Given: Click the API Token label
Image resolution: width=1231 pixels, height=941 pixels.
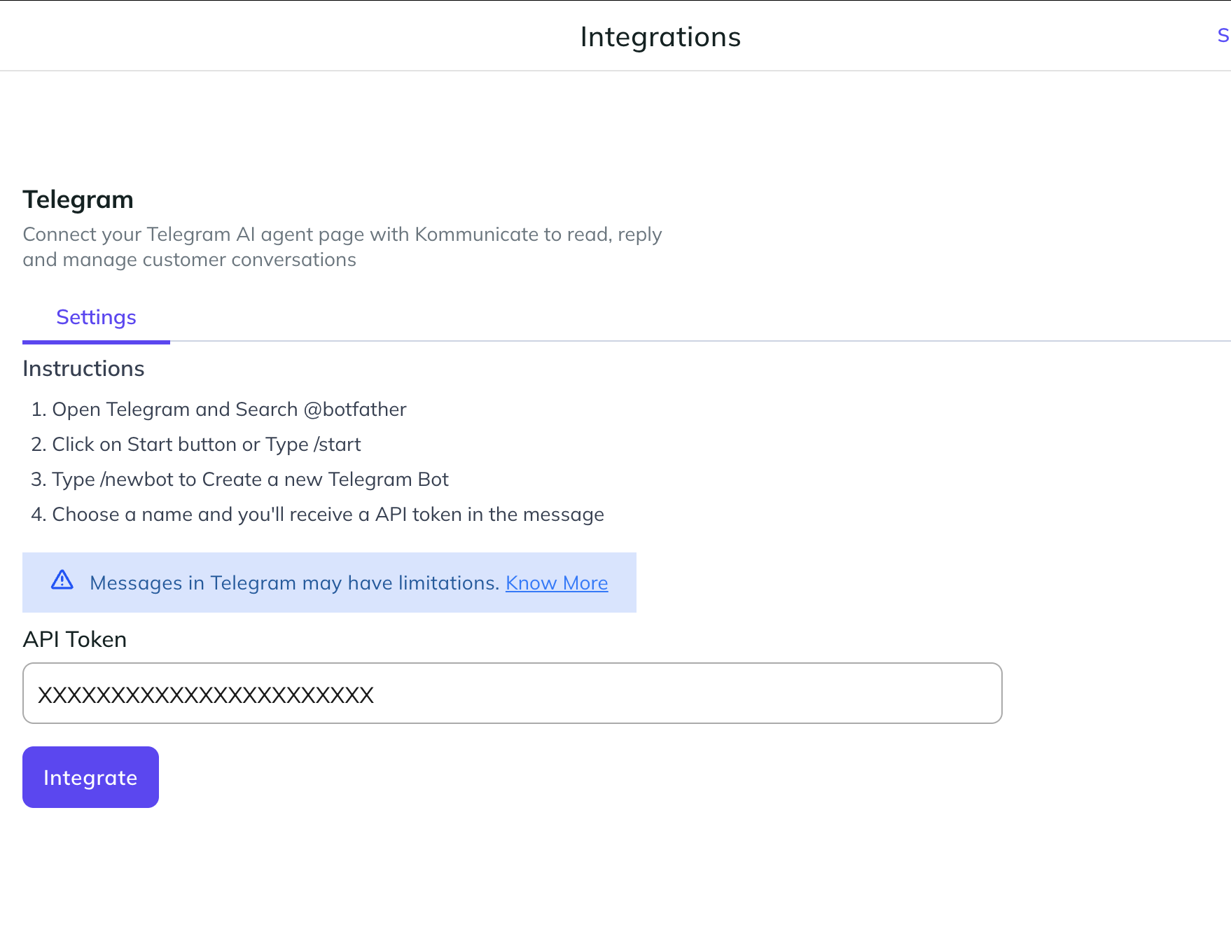Looking at the screenshot, I should [74, 639].
